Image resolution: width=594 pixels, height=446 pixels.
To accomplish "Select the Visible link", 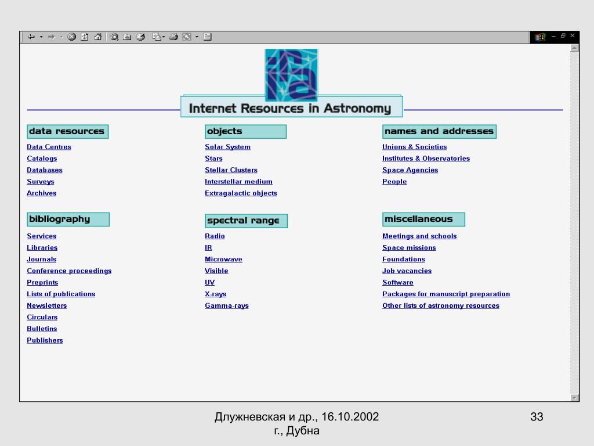I will [216, 271].
